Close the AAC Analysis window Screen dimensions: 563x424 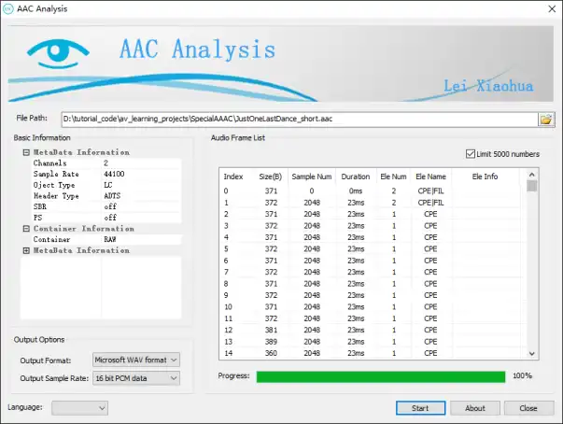552,8
